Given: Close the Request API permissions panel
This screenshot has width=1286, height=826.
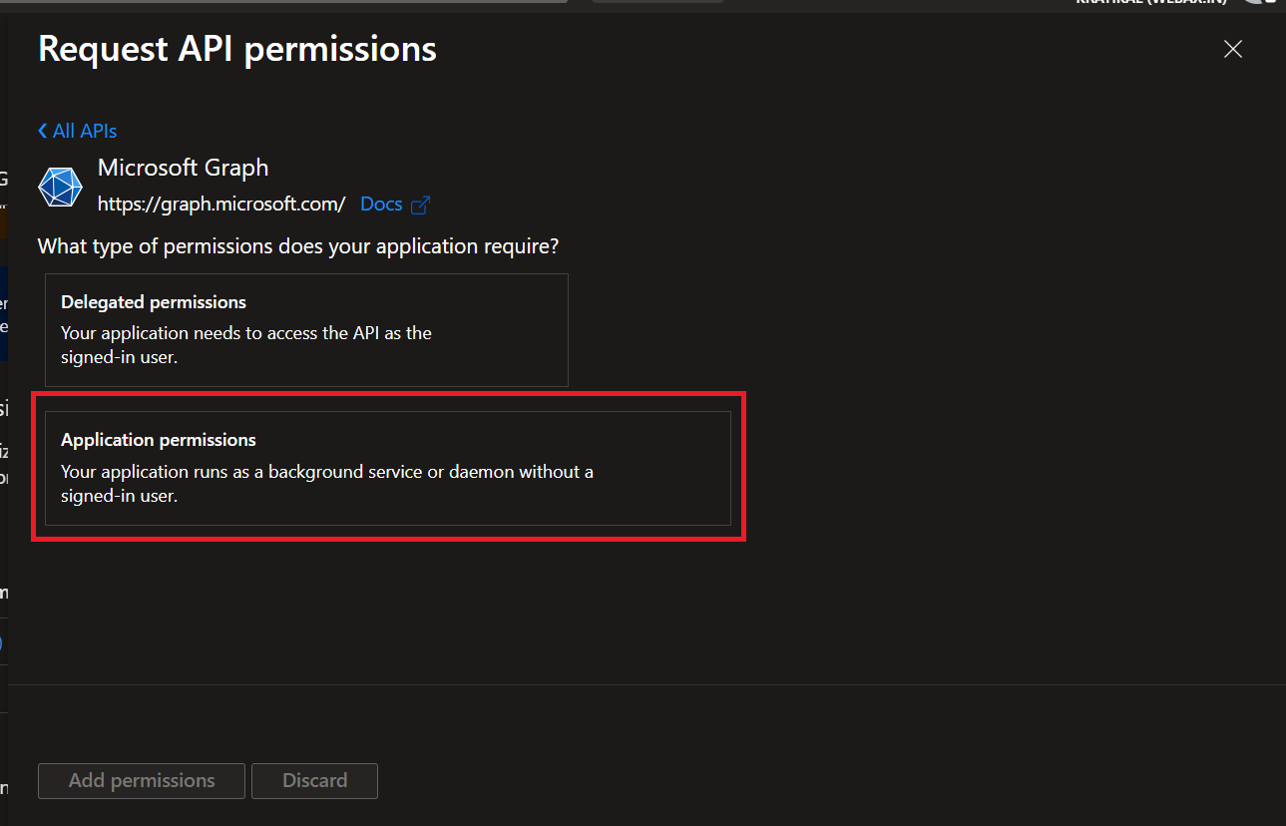Looking at the screenshot, I should click(1233, 50).
